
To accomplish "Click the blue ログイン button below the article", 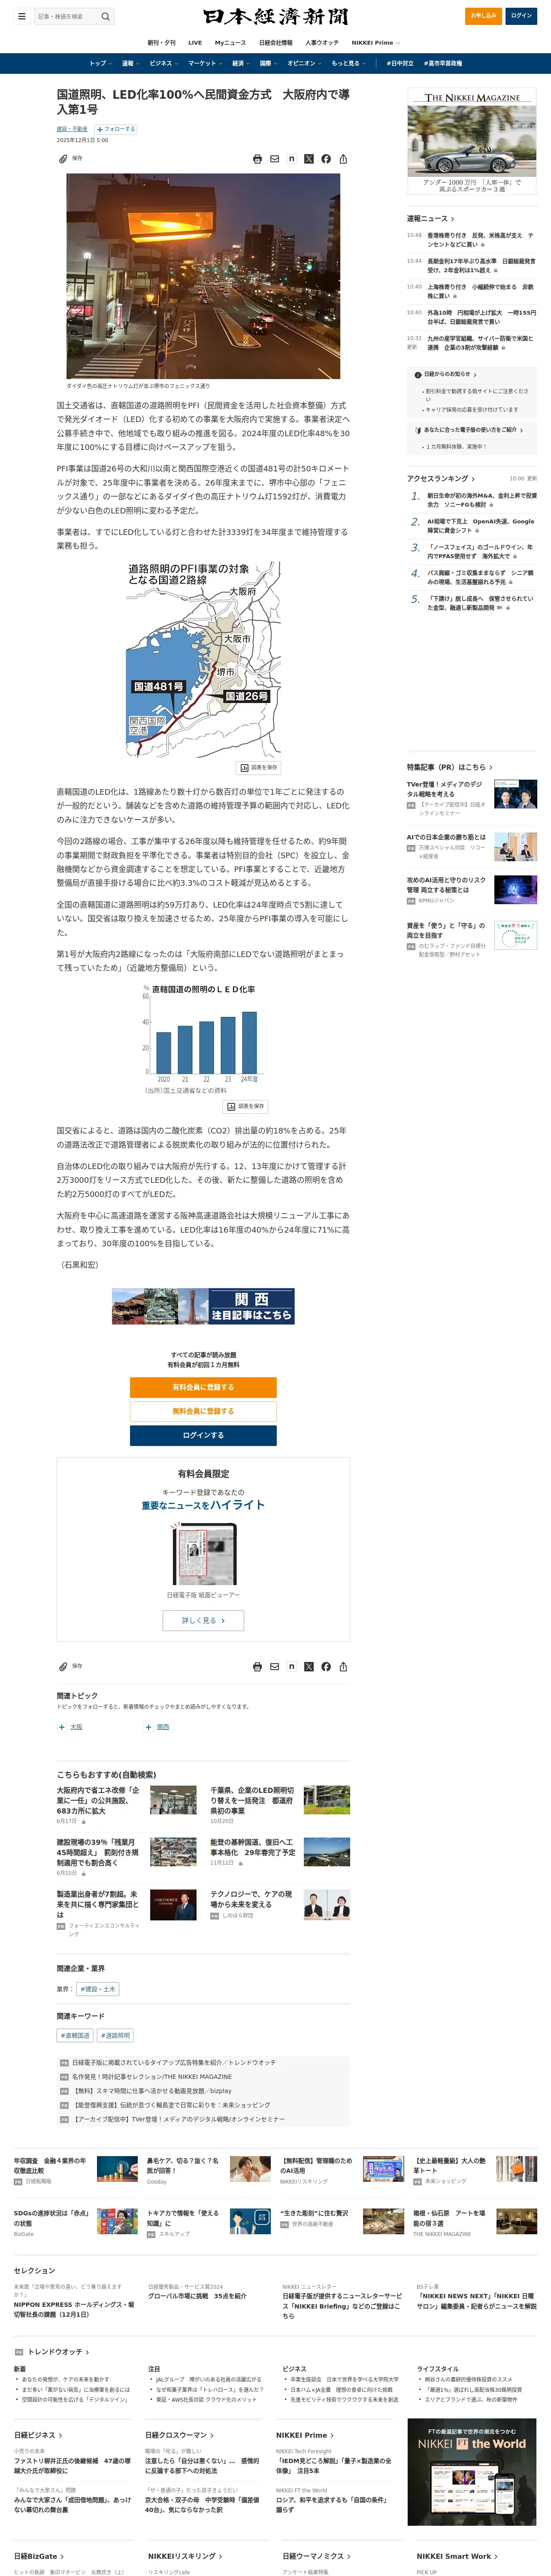I will pyautogui.click(x=203, y=1435).
